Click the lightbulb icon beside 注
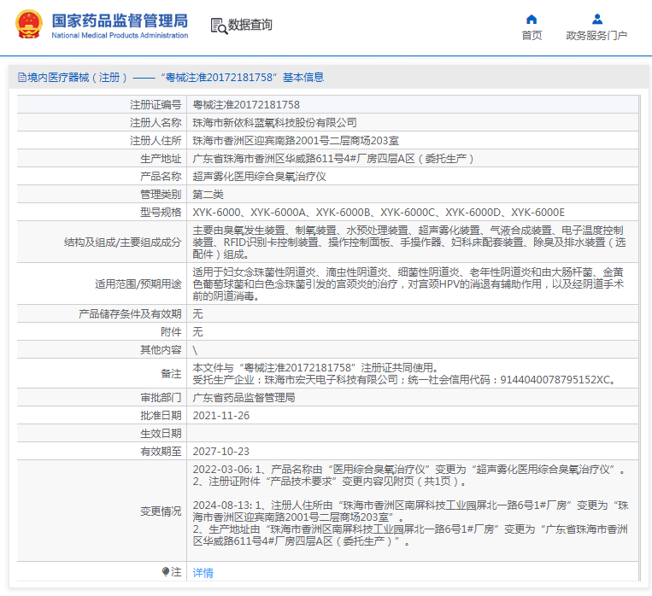Screen dimensions: 652x596 point(166,572)
